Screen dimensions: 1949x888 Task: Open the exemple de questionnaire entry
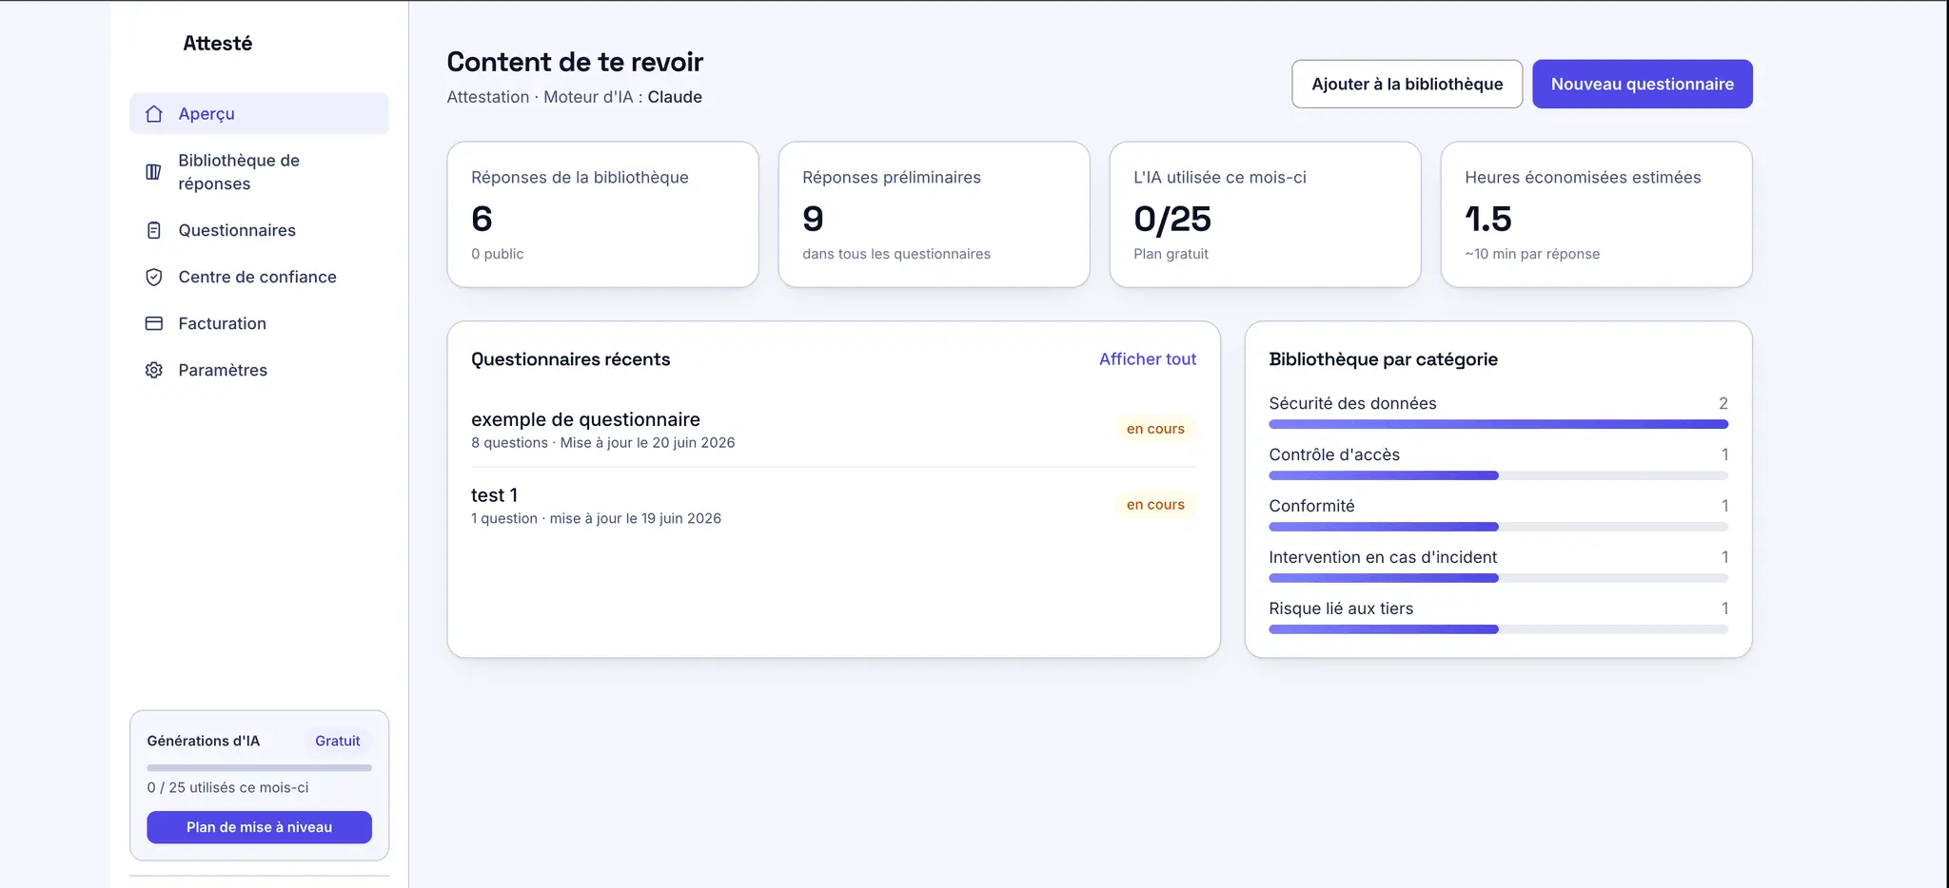tap(833, 429)
